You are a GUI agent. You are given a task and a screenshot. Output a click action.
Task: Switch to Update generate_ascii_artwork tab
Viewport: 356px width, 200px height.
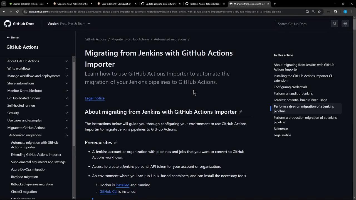tap(160, 4)
